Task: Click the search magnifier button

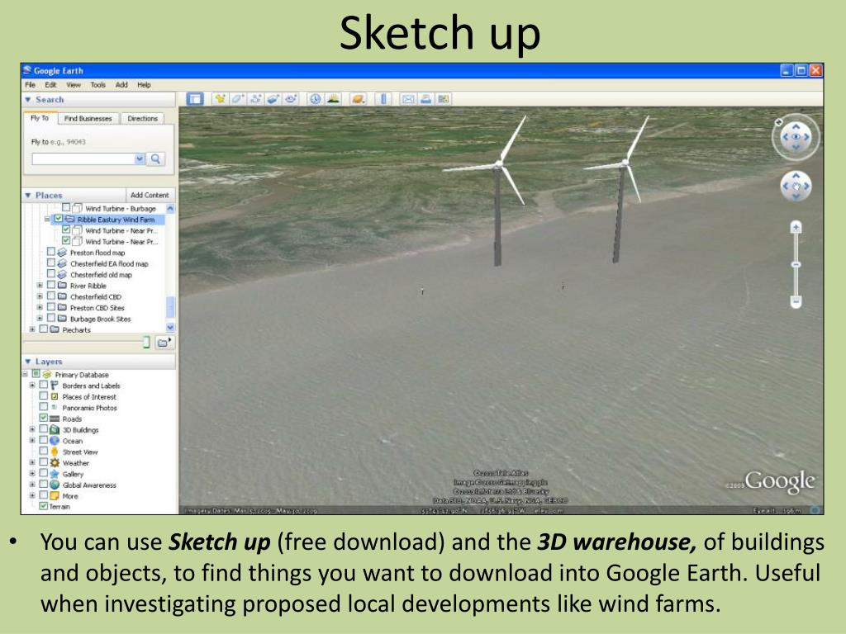Action: [155, 158]
